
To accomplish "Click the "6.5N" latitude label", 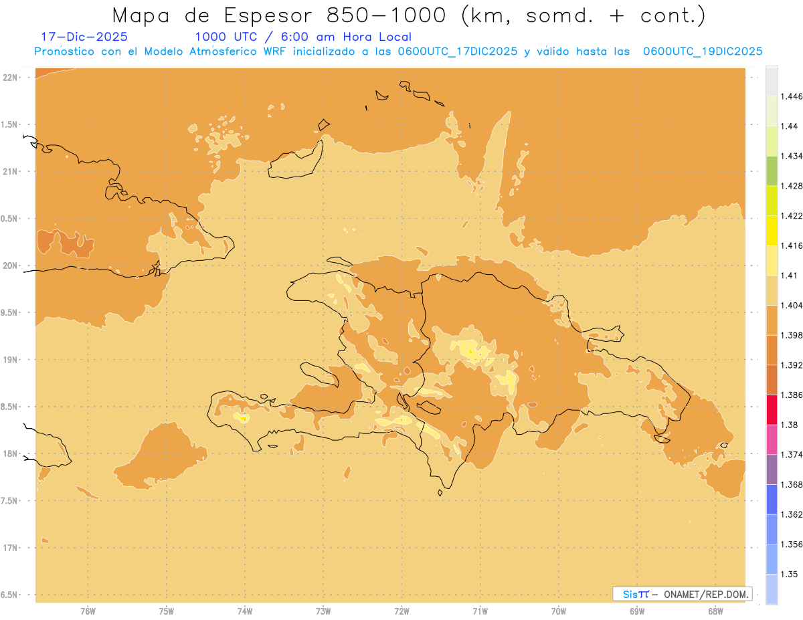I will point(9,595).
